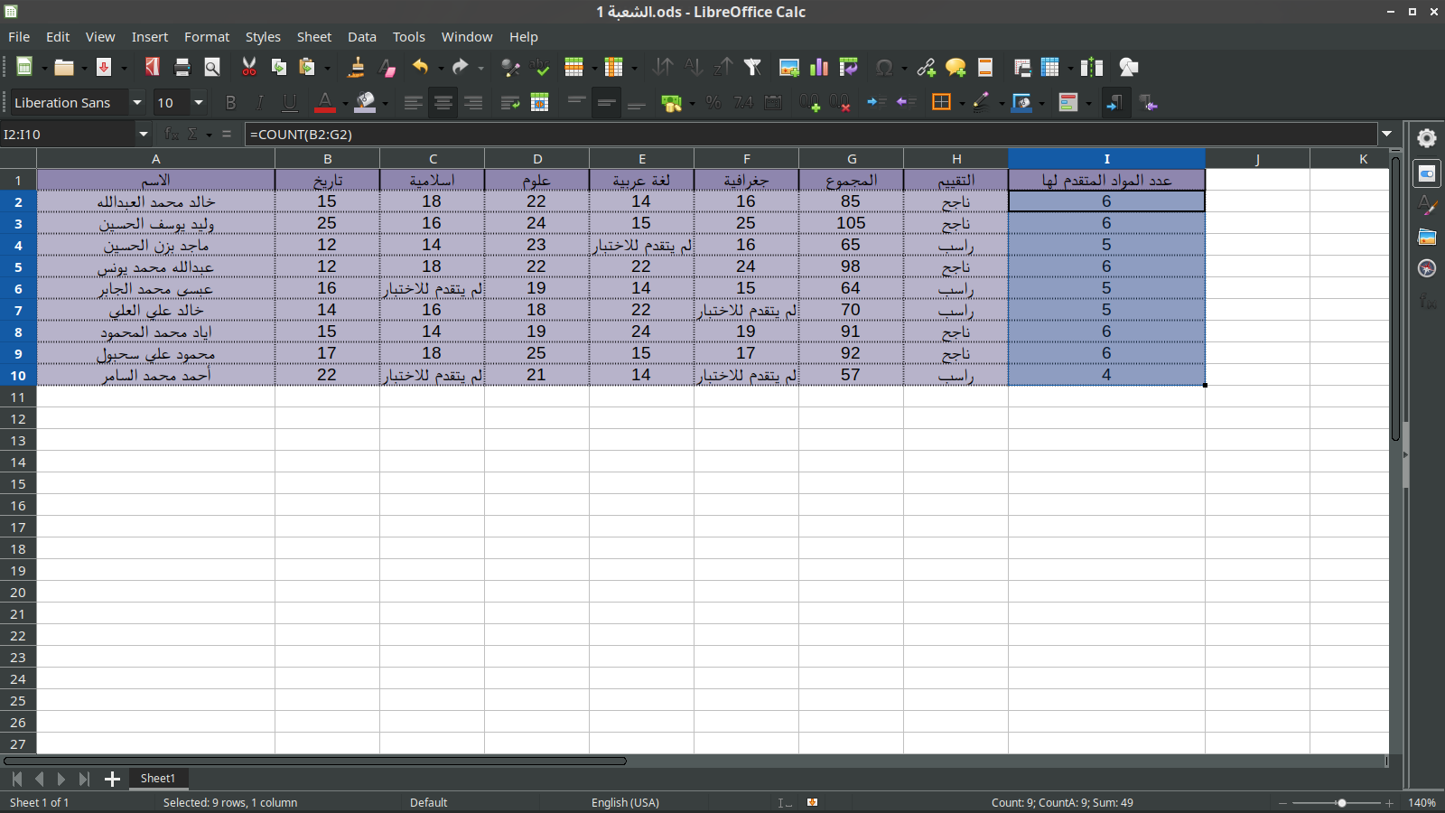
Task: Click the Print icon in toolbar
Action: pyautogui.click(x=182, y=68)
